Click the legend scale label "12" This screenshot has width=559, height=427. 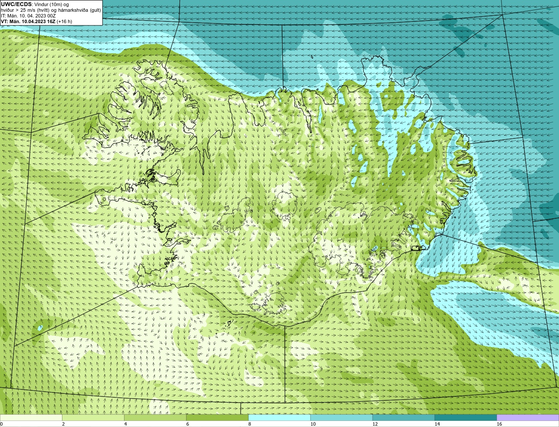pyautogui.click(x=375, y=424)
